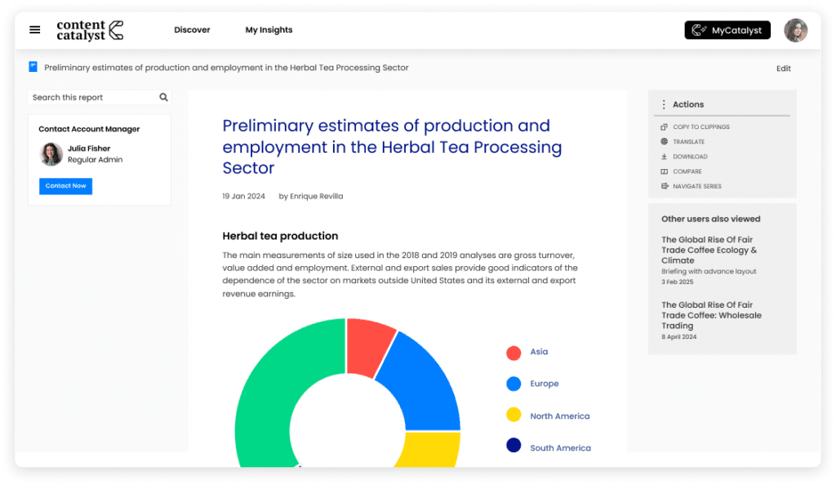
Task: Click the Contact Now button
Action: [x=65, y=186]
